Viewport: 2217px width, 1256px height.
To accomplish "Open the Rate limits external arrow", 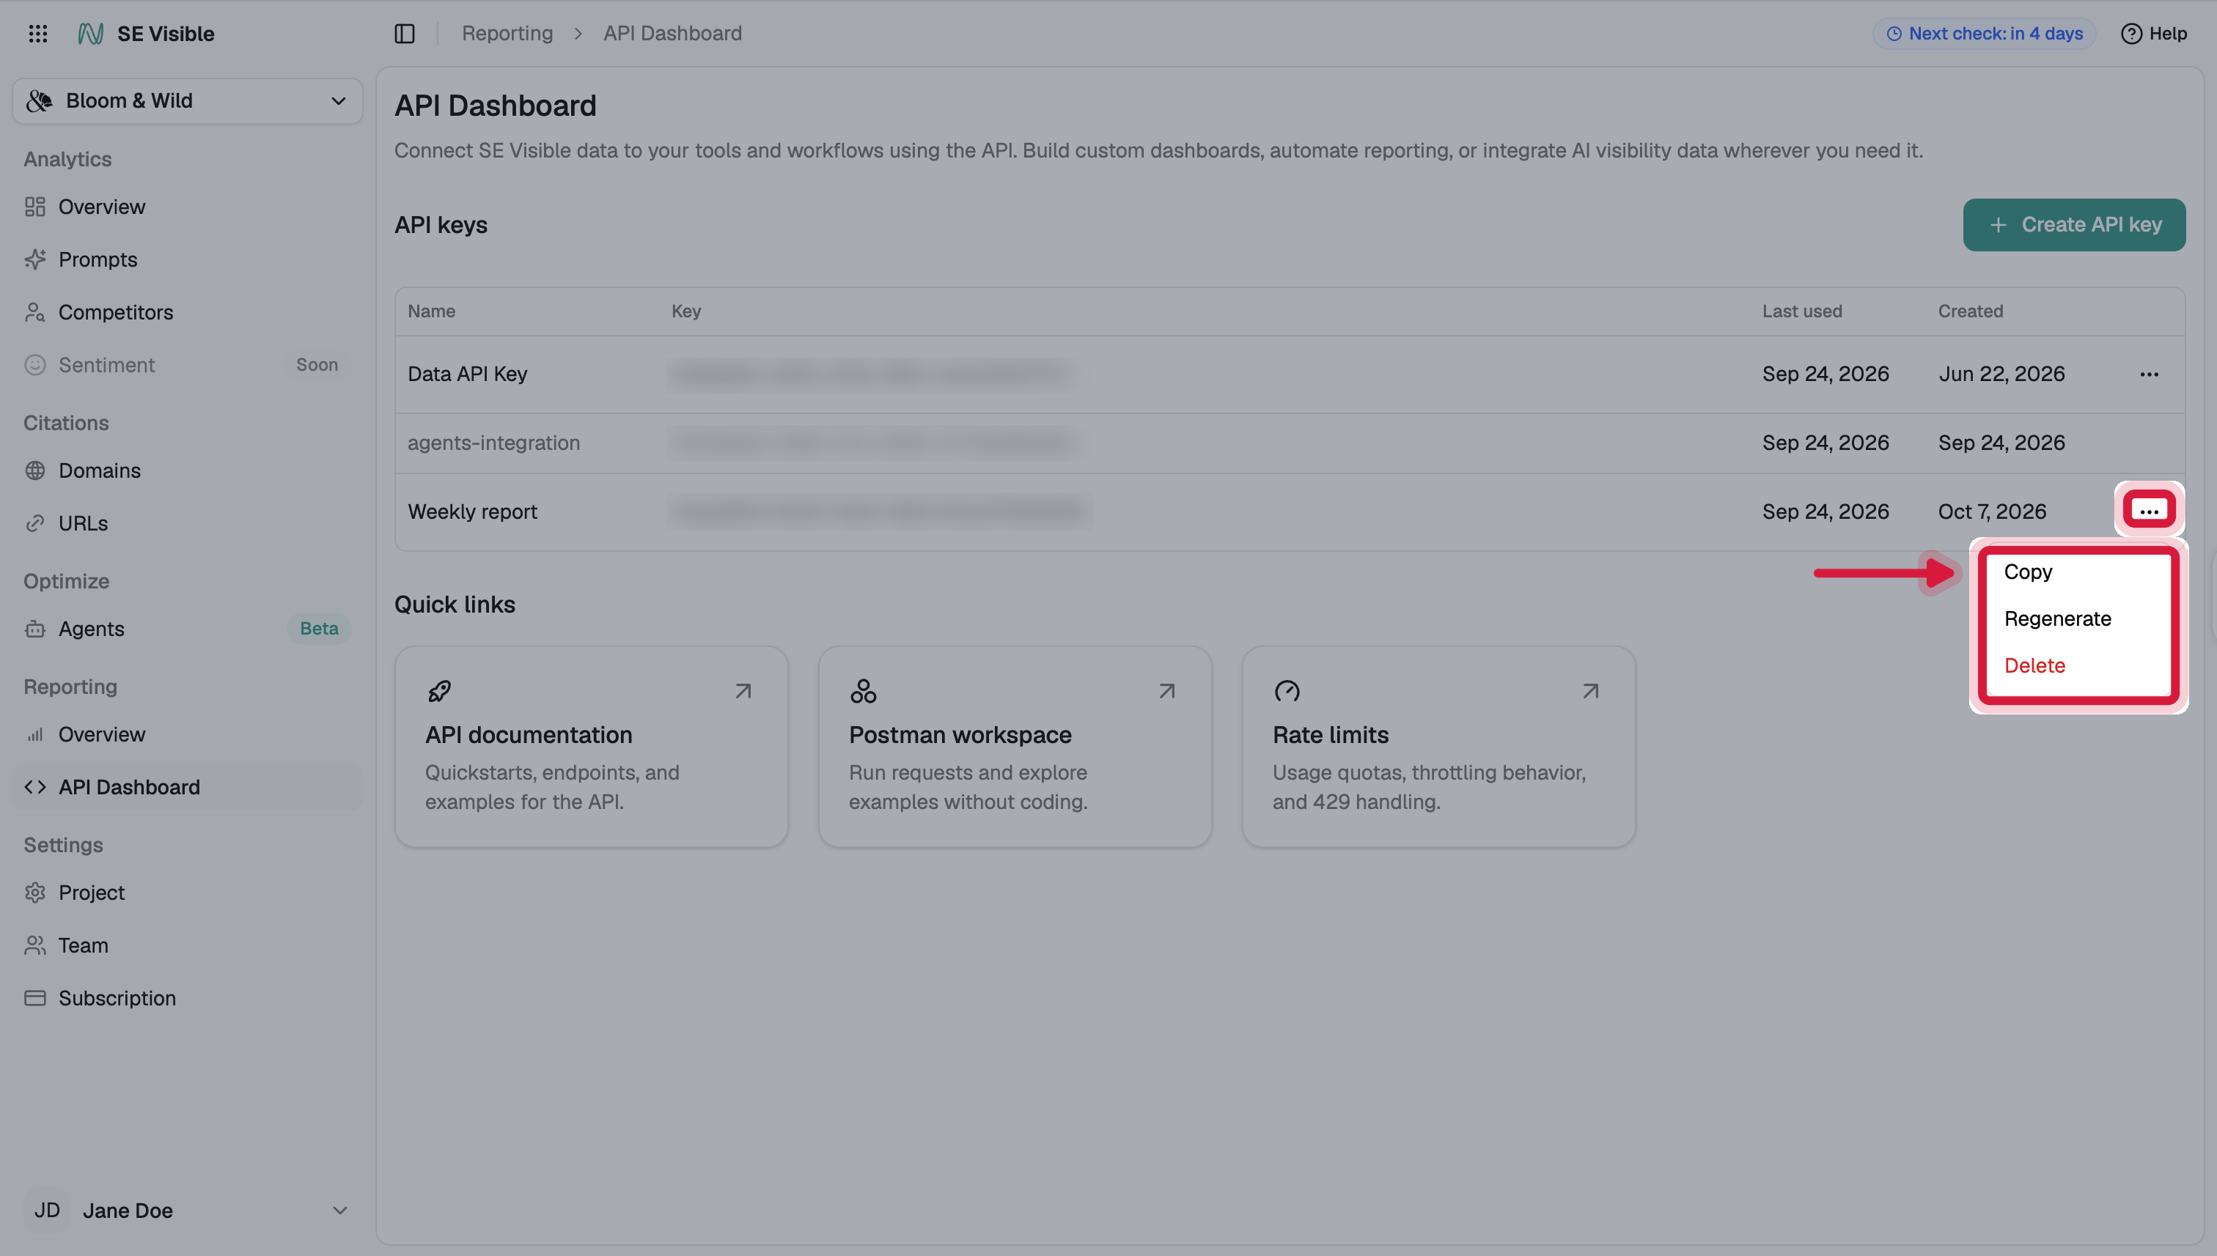I will pos(1590,691).
